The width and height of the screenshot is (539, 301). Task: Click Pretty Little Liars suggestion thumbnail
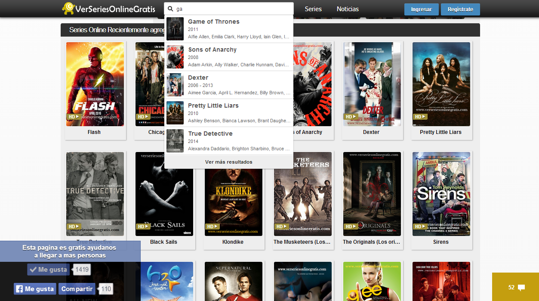pyautogui.click(x=175, y=113)
